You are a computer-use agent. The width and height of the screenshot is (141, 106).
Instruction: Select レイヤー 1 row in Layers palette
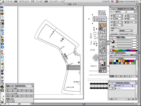click(124, 88)
